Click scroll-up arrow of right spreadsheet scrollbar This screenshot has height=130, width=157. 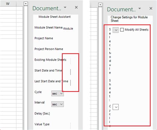[x=100, y=5]
